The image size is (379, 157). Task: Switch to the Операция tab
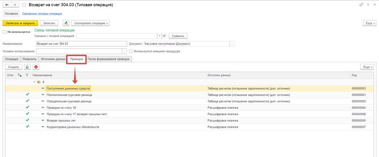coord(12,59)
